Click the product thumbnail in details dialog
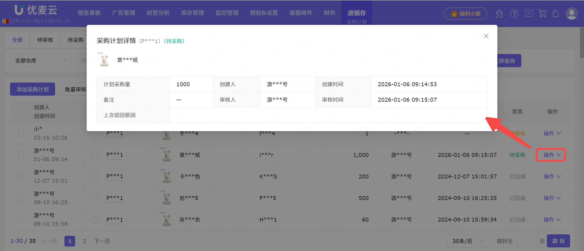The image size is (584, 251). (x=104, y=60)
